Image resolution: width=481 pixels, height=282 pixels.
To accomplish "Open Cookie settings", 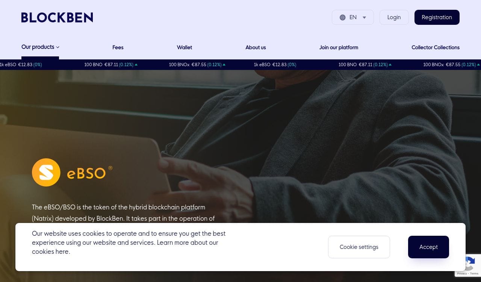I will [x=359, y=247].
